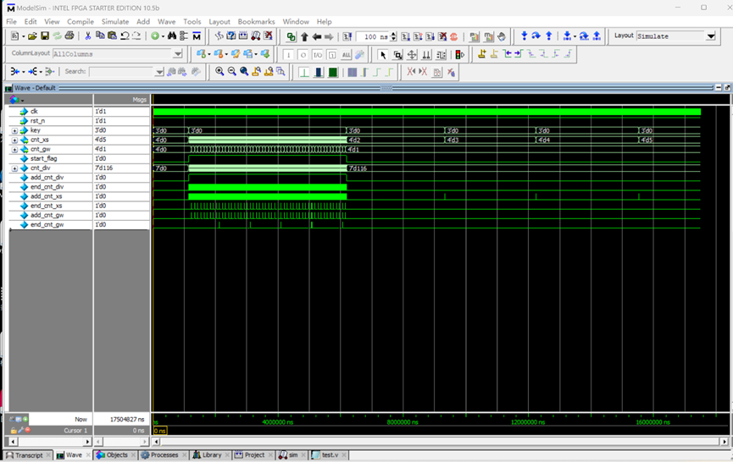Screen dimensions: 733x462
Task: Click the Find Previous Transition icon
Action: 507,54
